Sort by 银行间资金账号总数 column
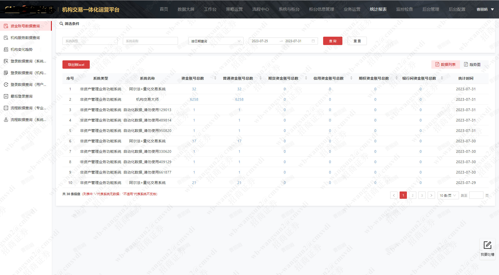The width and height of the screenshot is (499, 275). tap(442, 78)
